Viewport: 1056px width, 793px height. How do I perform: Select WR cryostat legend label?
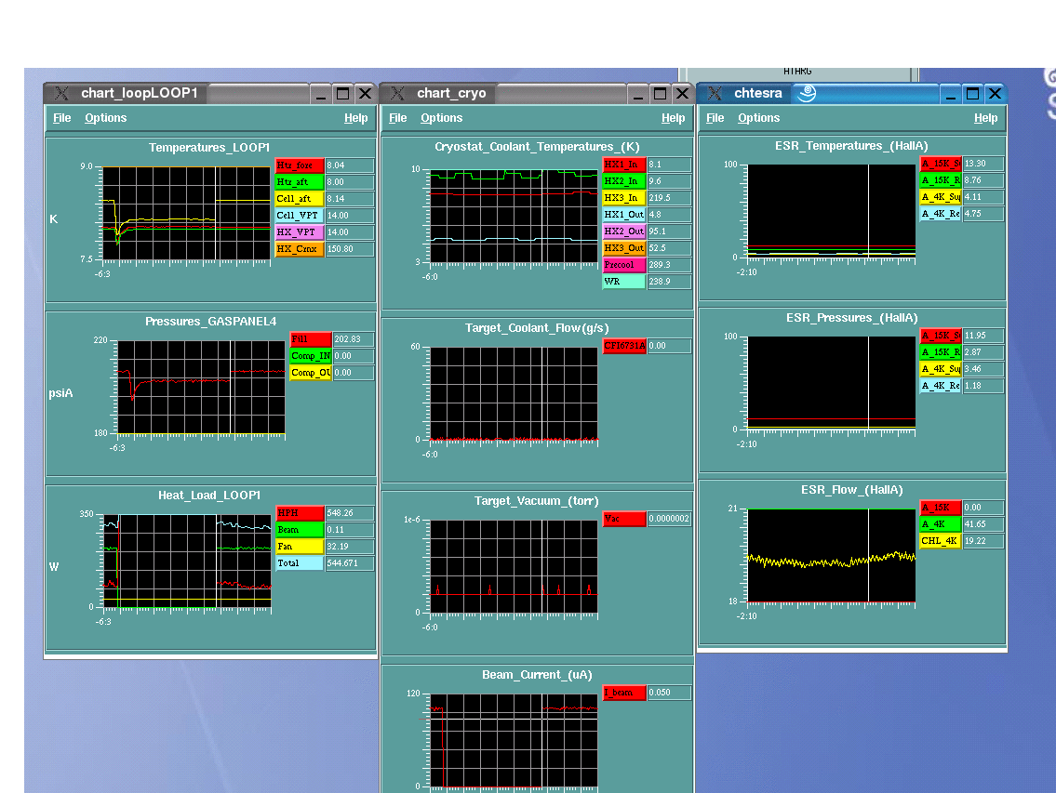tap(624, 282)
